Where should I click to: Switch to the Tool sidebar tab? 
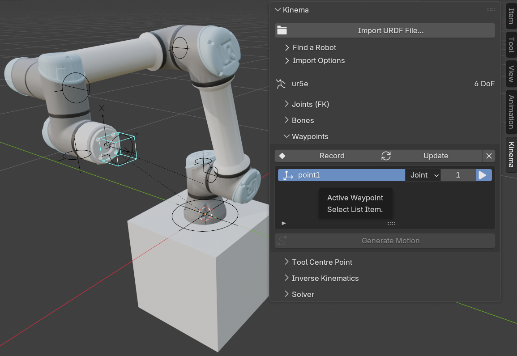coord(511,45)
